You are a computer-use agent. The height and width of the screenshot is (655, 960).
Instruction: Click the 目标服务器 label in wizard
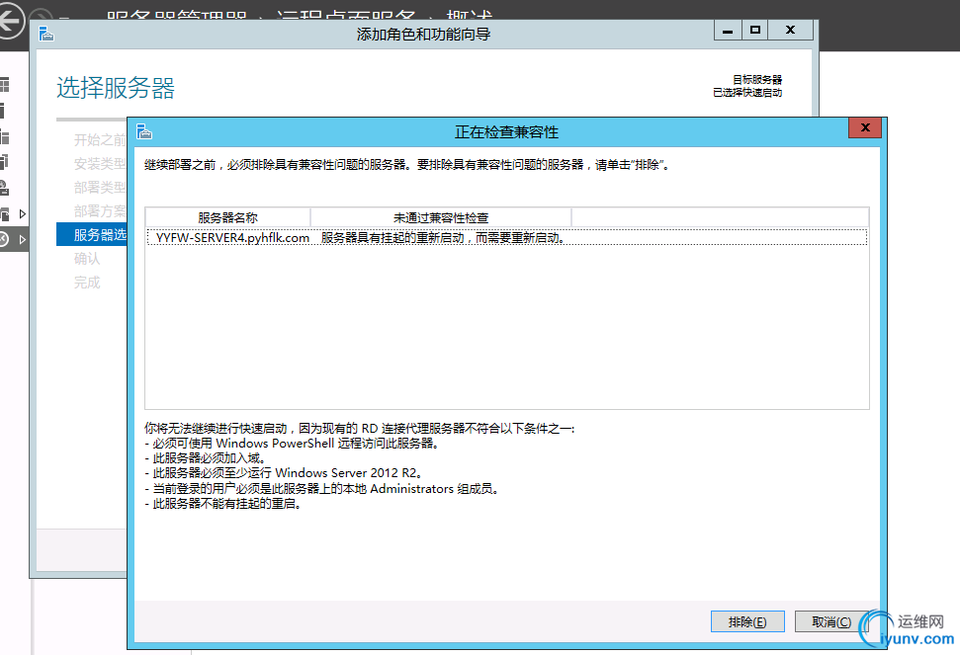pos(757,79)
